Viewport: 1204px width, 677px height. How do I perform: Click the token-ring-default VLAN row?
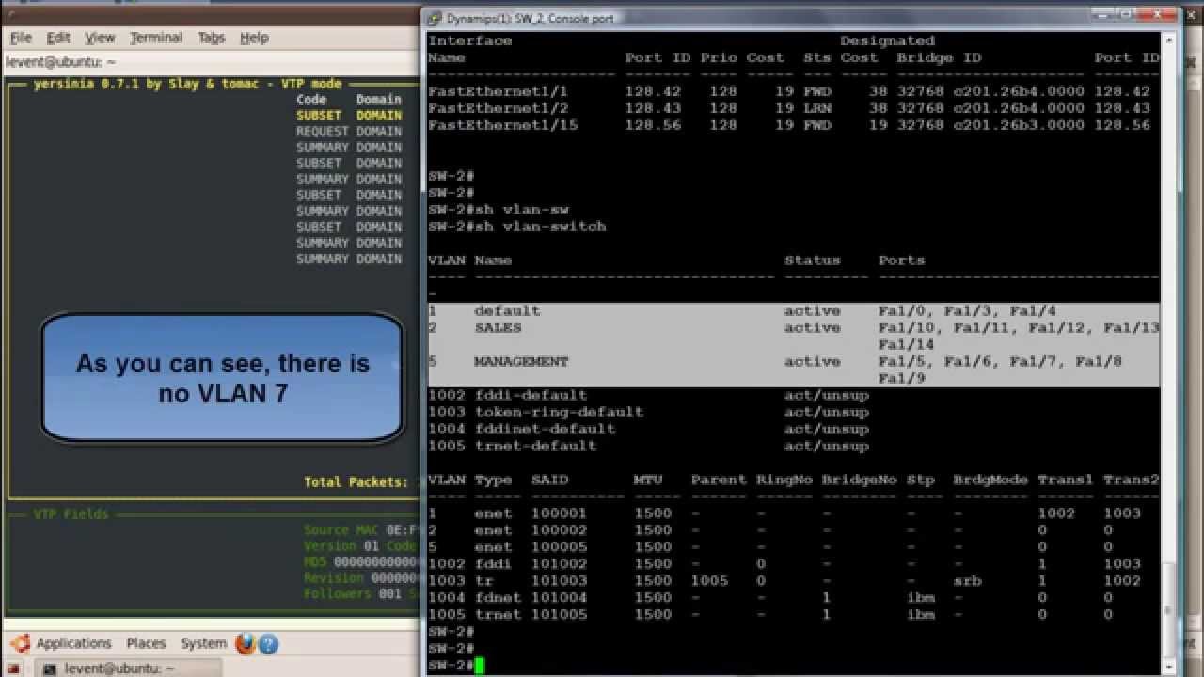click(648, 413)
